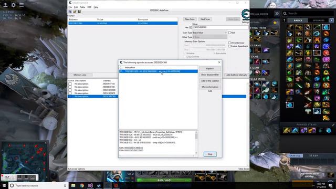Viewport: 336px width, 189px height.
Task: Collapse the guides panel with double-arrow icon
Action: pyautogui.click(x=277, y=14)
